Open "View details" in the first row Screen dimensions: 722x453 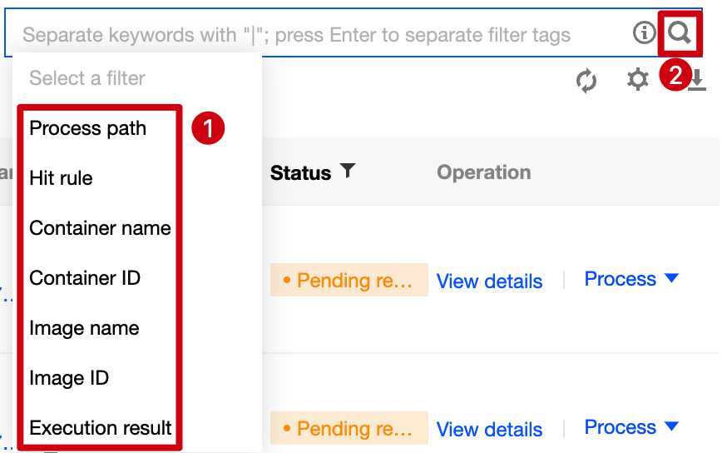click(489, 281)
